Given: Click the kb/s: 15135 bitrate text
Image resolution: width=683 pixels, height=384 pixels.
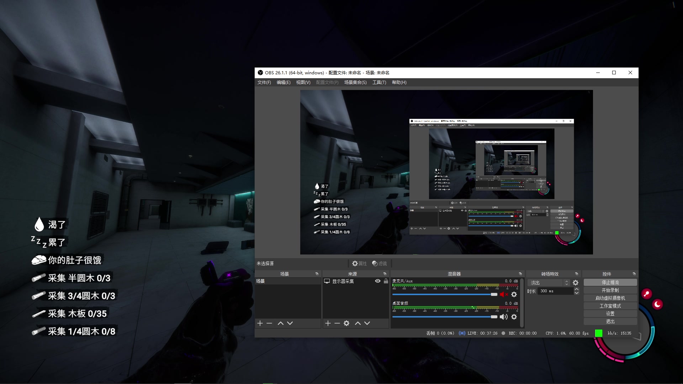Looking at the screenshot, I should 619,333.
